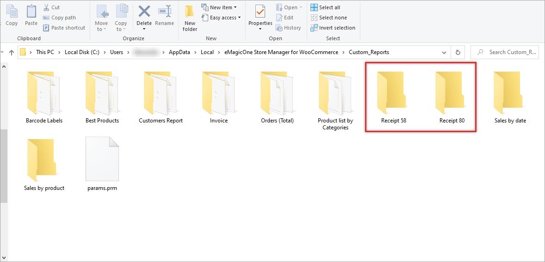Click the Delete icon in the ribbon
This screenshot has height=262, width=545.
click(x=144, y=12)
